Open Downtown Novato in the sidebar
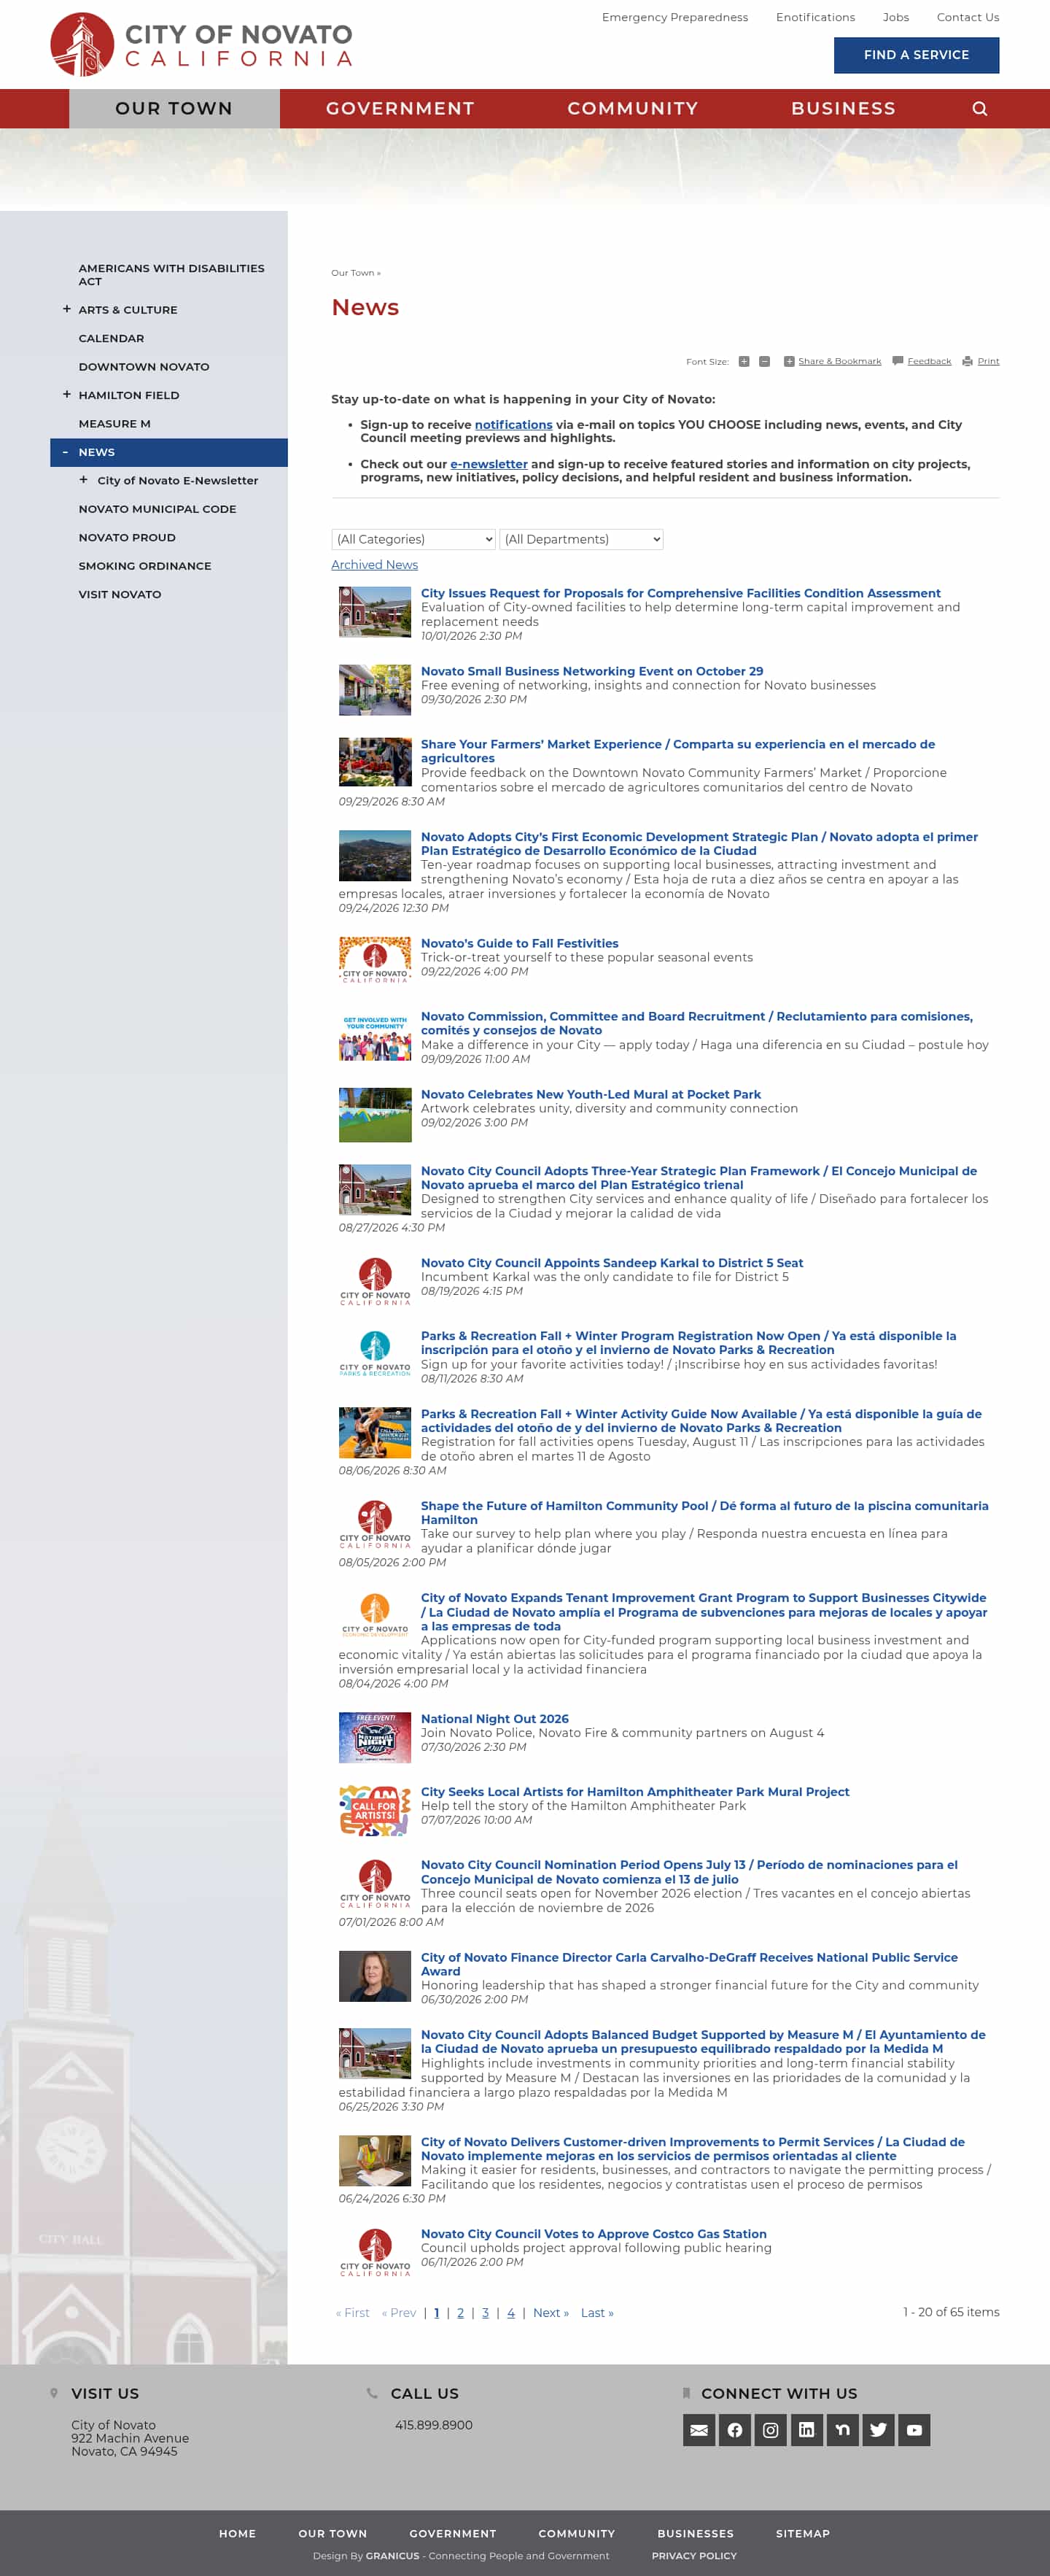This screenshot has height=2576, width=1050. click(144, 366)
